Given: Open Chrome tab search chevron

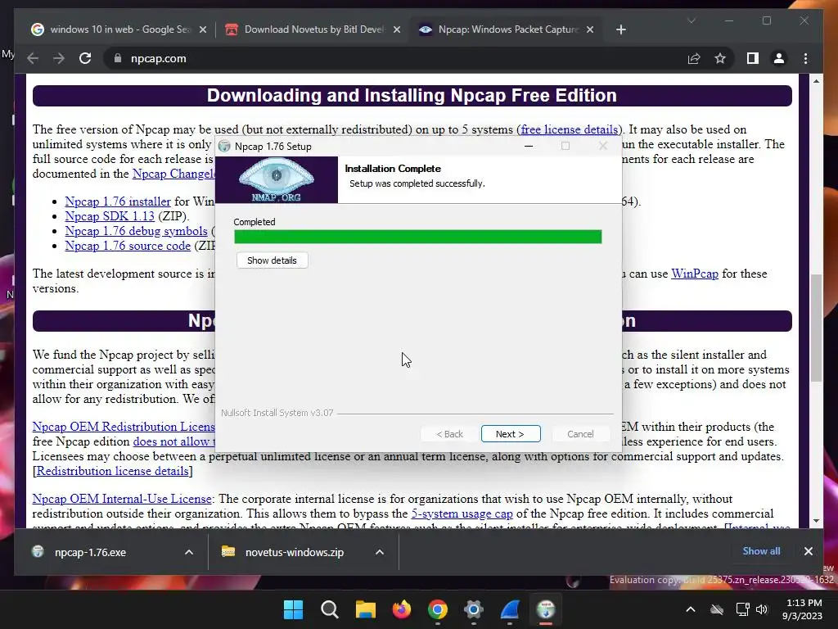Looking at the screenshot, I should (692, 20).
